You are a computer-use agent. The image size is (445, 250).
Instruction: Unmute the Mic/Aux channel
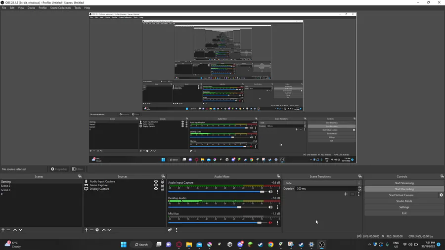[270, 223]
